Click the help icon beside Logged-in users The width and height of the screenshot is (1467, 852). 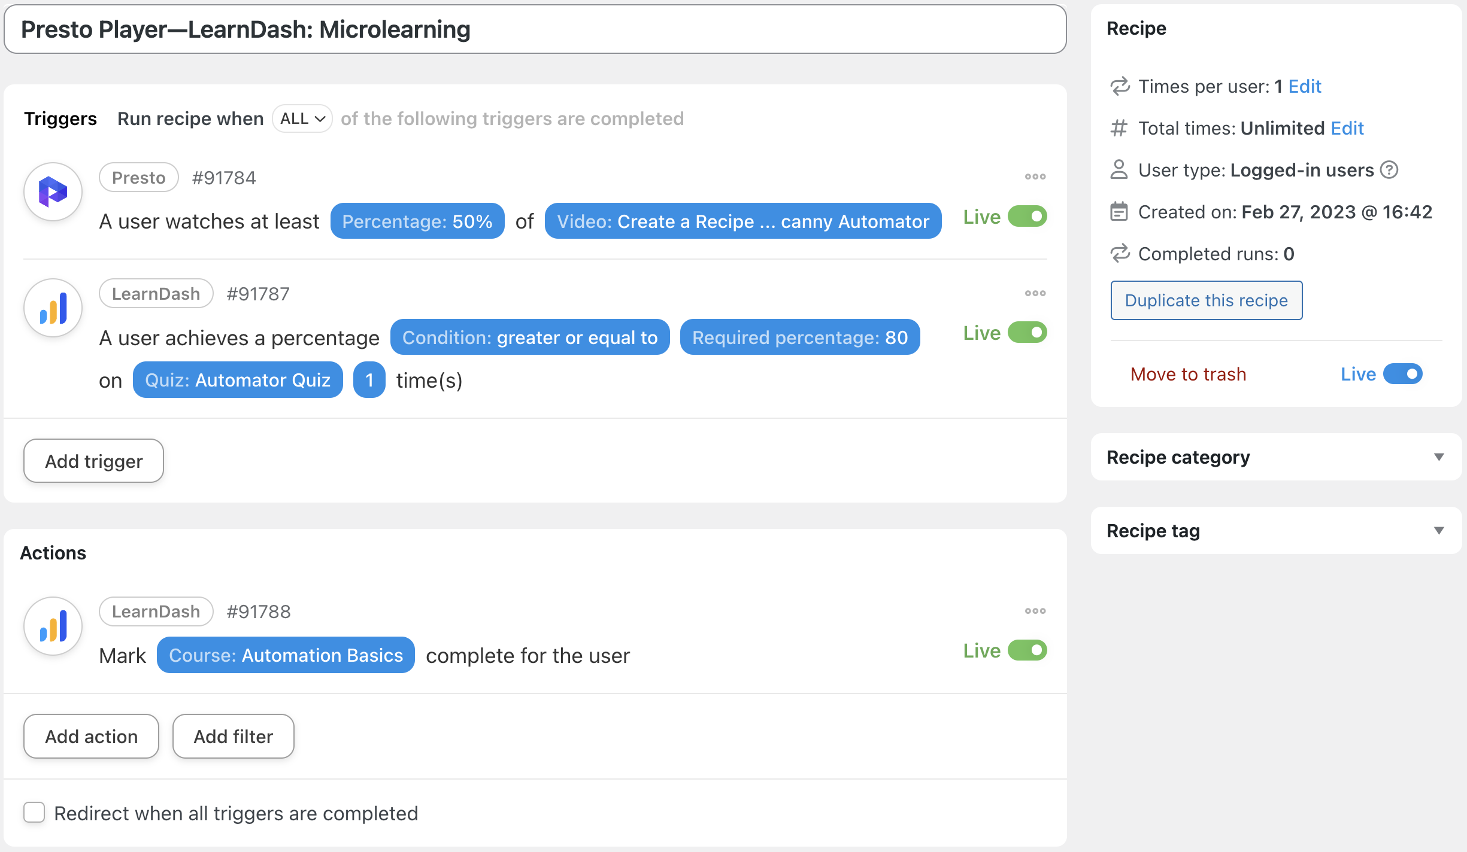point(1389,170)
